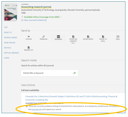Image resolution: width=128 pixels, height=117 pixels.
Task: Jump to LINKS in sidebar
Action: pos(6,58)
